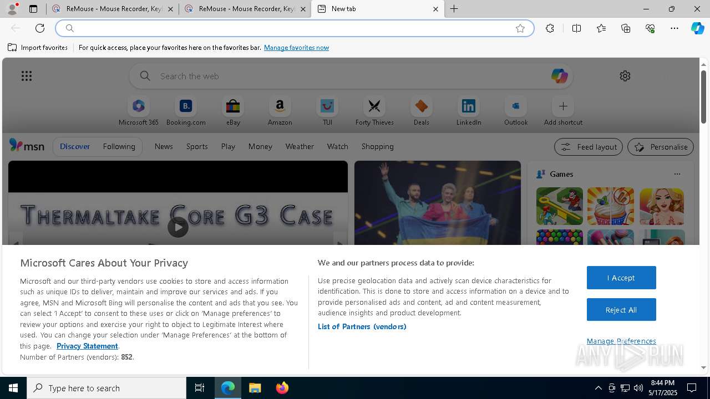Image resolution: width=710 pixels, height=399 pixels.
Task: Open the Eurovision flag news thumbnail
Action: [x=438, y=203]
